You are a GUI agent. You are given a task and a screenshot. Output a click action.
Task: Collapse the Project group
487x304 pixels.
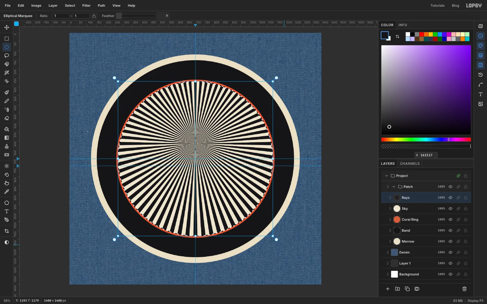[387, 176]
